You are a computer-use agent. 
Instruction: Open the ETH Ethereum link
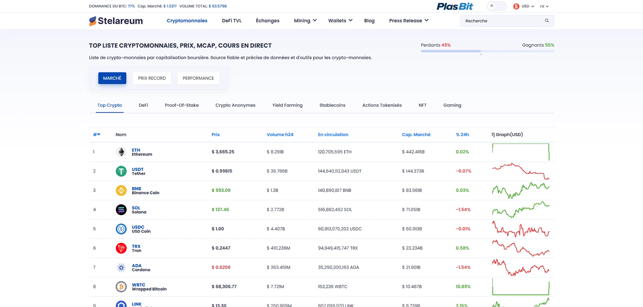(142, 152)
